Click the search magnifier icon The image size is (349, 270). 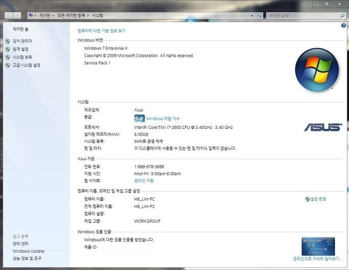[342, 15]
